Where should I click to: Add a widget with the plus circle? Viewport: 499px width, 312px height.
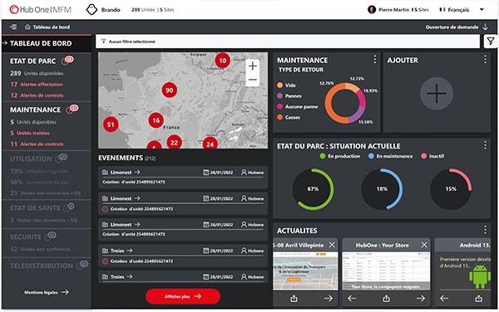(x=437, y=93)
